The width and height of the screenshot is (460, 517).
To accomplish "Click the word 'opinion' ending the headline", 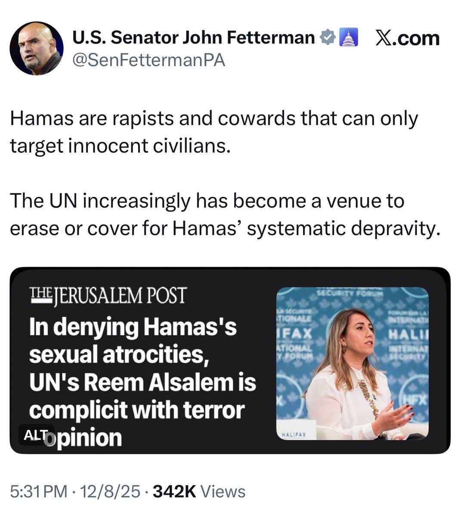I will coord(88,438).
